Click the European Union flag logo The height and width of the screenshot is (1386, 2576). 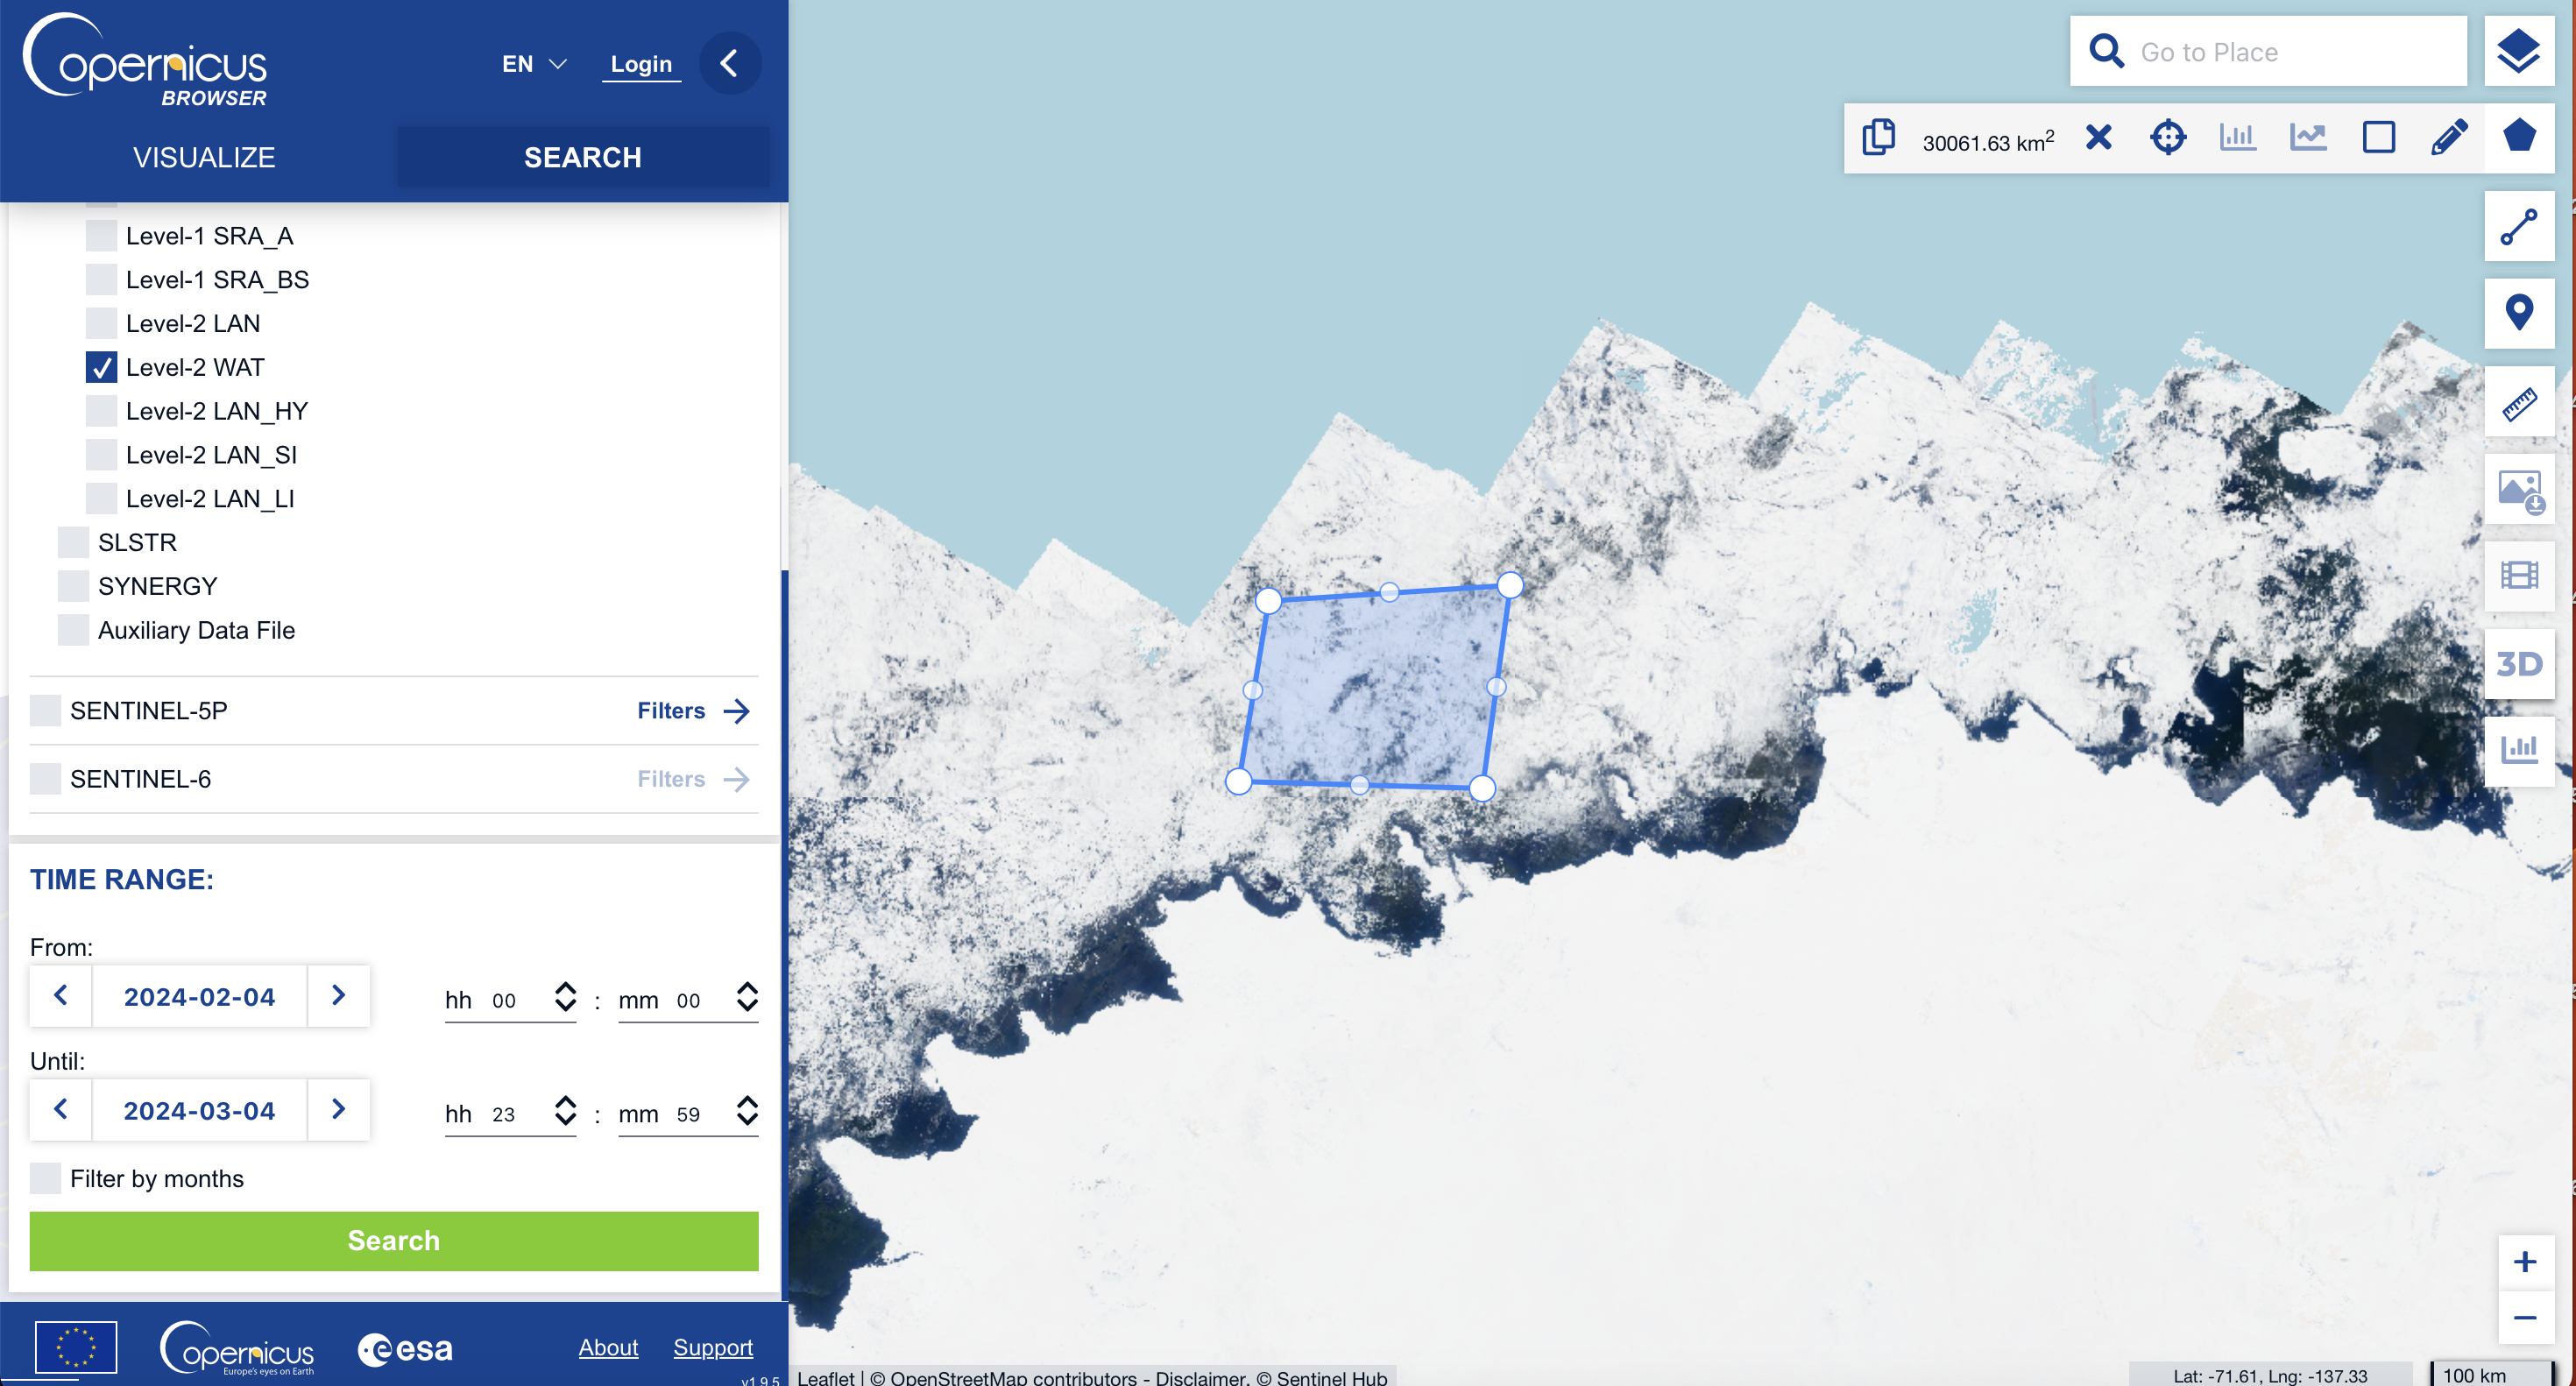coord(76,1348)
